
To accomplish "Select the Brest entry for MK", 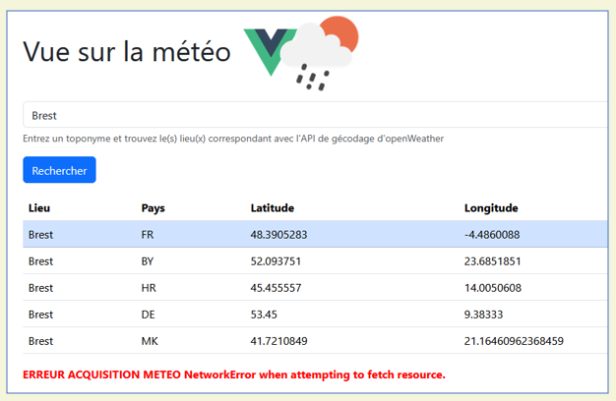I will click(x=41, y=341).
